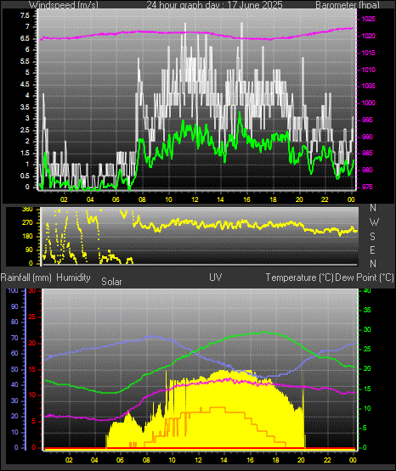Click the 100 humidity scale value
The image size is (396, 471).
click(13, 291)
